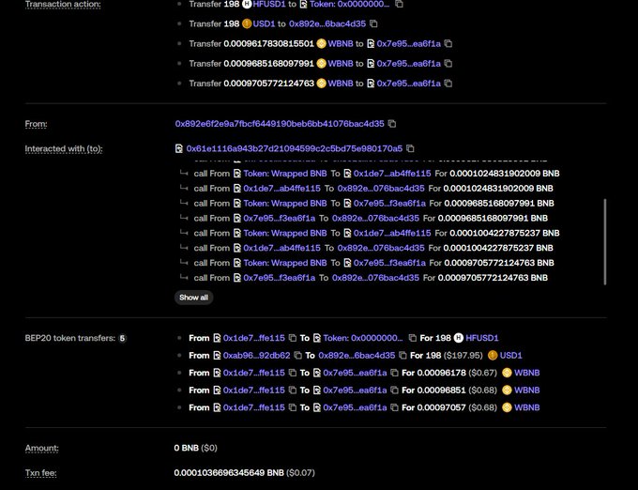Copy recipient 0x892e…6bac4d35 in USD1 transfer
This screenshot has width=638, height=490.
click(403, 355)
